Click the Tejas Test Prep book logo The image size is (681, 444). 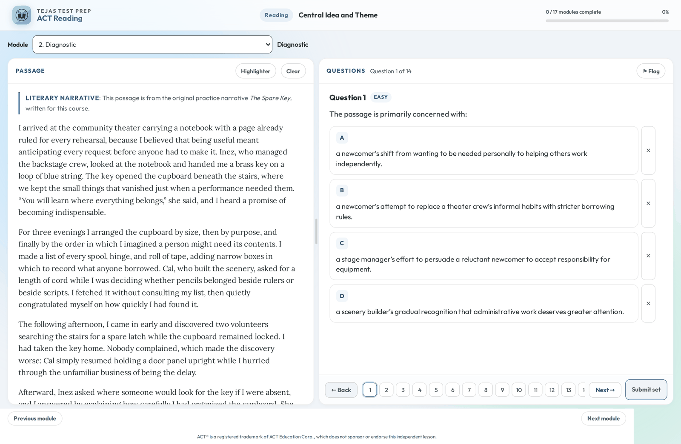pyautogui.click(x=22, y=15)
